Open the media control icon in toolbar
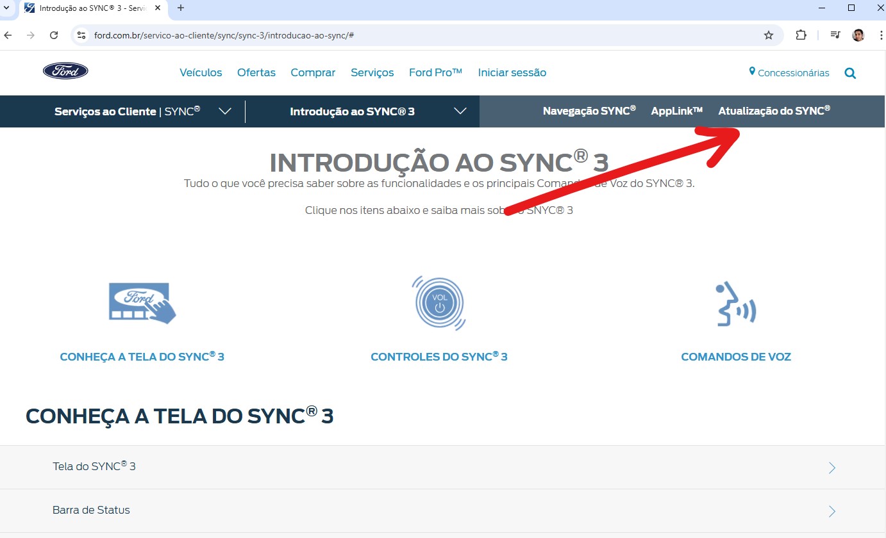The height and width of the screenshot is (538, 886). coord(835,35)
